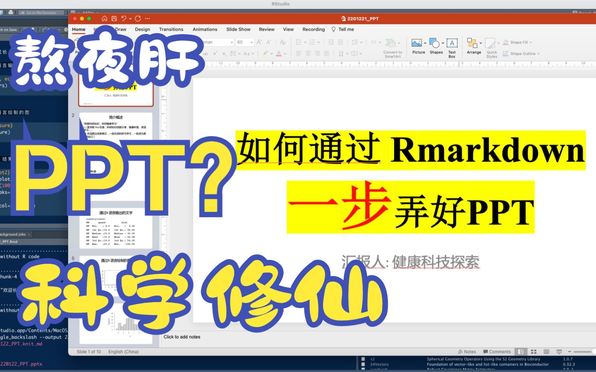Image resolution: width=596 pixels, height=372 pixels.
Task: Increase font size with the large A icon
Action: (x=259, y=42)
